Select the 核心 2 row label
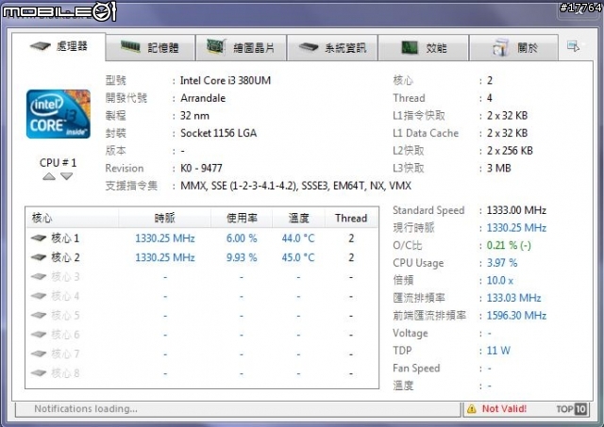Image resolution: width=604 pixels, height=427 pixels. [x=65, y=257]
